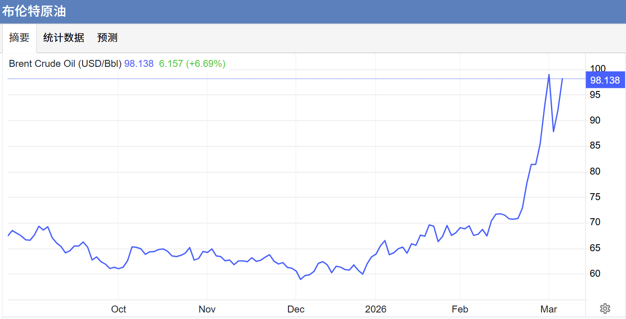Click the 60 label on price axis

click(x=594, y=273)
